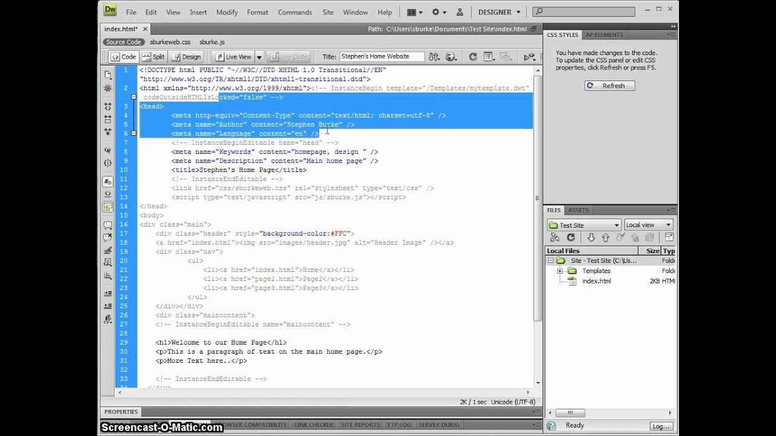Open the Layout icon in the menu bar

(414, 12)
